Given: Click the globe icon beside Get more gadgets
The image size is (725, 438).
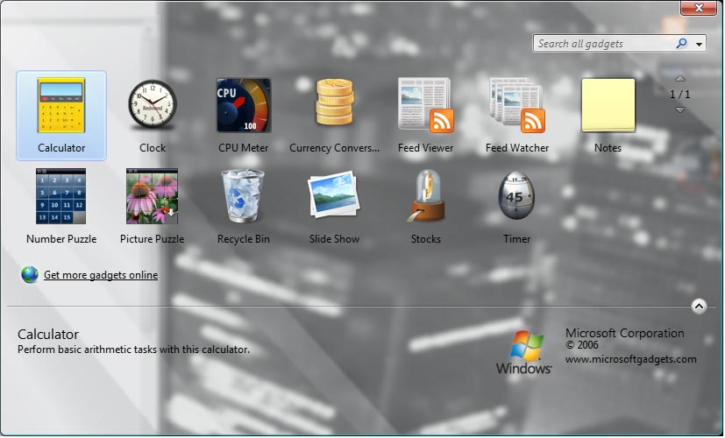Looking at the screenshot, I should click(30, 275).
